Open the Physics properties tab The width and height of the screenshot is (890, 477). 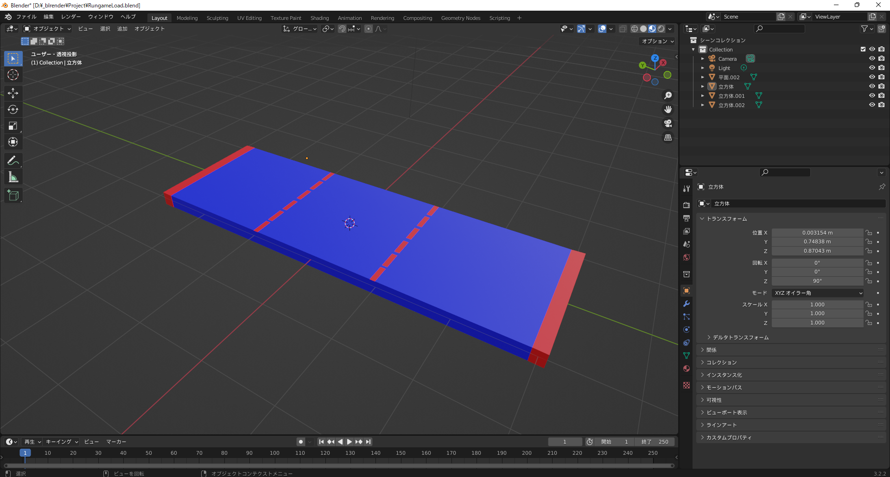click(x=687, y=330)
